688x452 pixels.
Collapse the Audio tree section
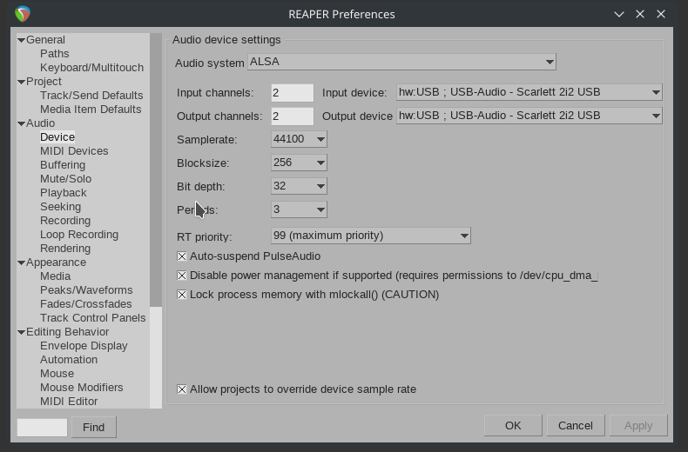click(x=21, y=123)
